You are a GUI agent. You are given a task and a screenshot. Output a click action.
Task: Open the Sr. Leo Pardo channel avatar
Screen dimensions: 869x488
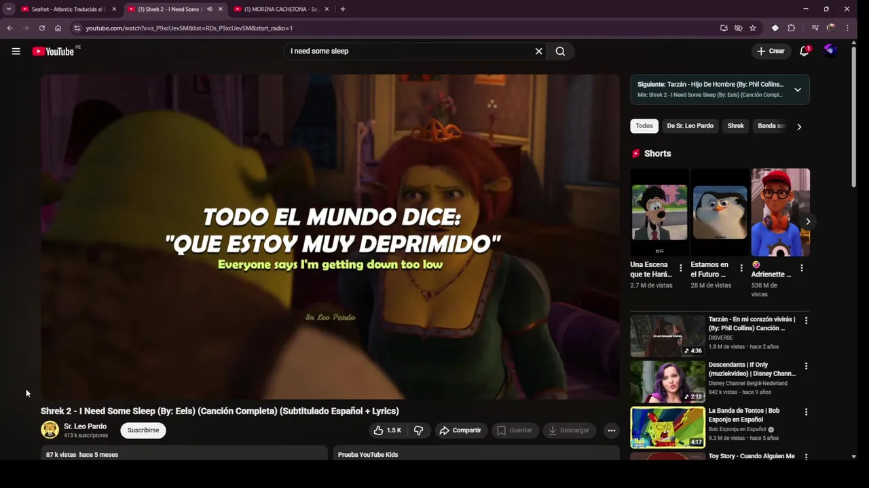click(50, 430)
